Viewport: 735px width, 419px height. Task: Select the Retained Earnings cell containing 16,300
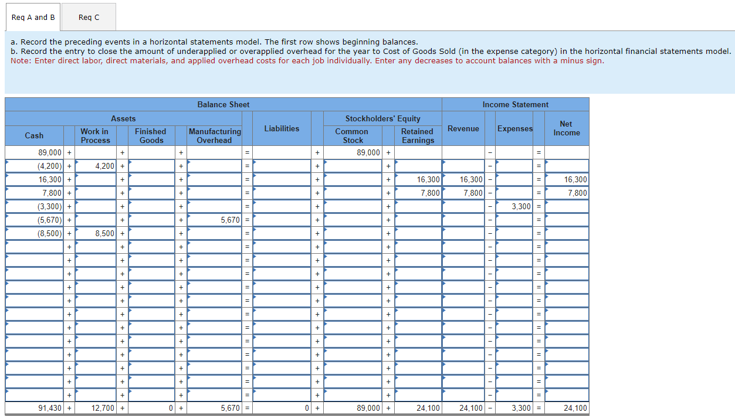click(418, 179)
